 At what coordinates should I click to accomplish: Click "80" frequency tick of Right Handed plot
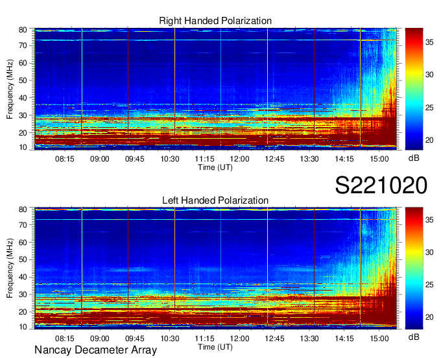[x=23, y=30]
